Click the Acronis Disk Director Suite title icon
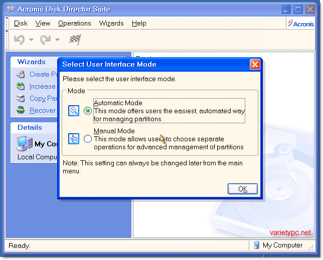The height and width of the screenshot is (260, 323). coord(11,9)
